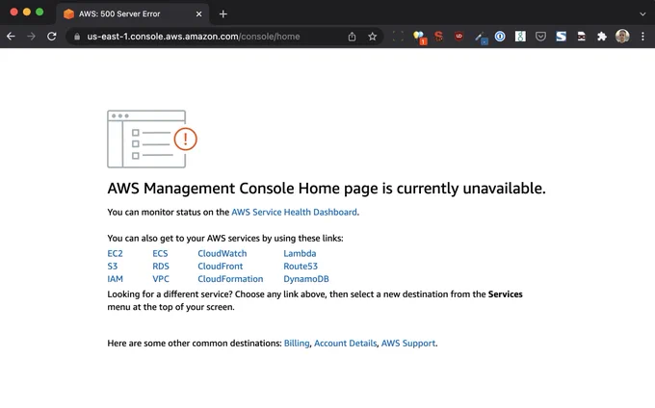
Task: Click the eyedropper extension icon
Action: click(481, 38)
